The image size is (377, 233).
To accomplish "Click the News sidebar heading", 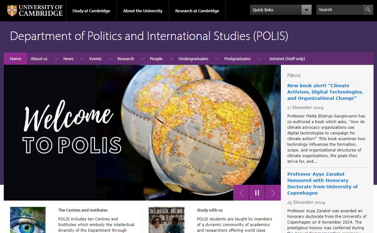I will [x=294, y=75].
